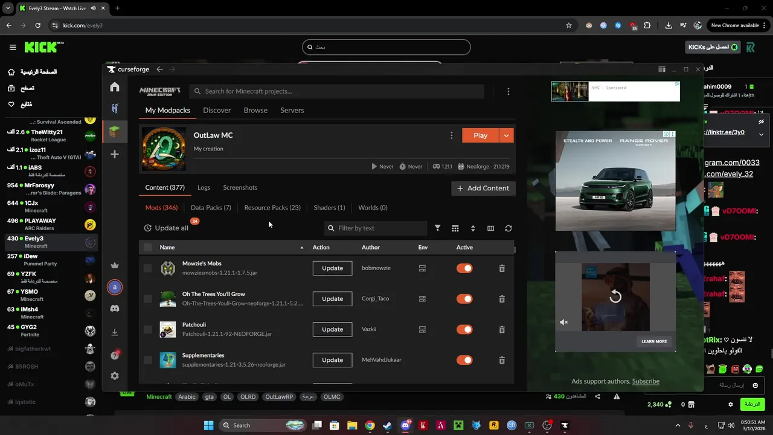Add a new game with the plus icon
Screen dimensions: 773x435
114,155
